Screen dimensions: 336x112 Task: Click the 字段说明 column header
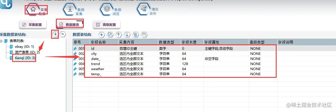pos(306,42)
